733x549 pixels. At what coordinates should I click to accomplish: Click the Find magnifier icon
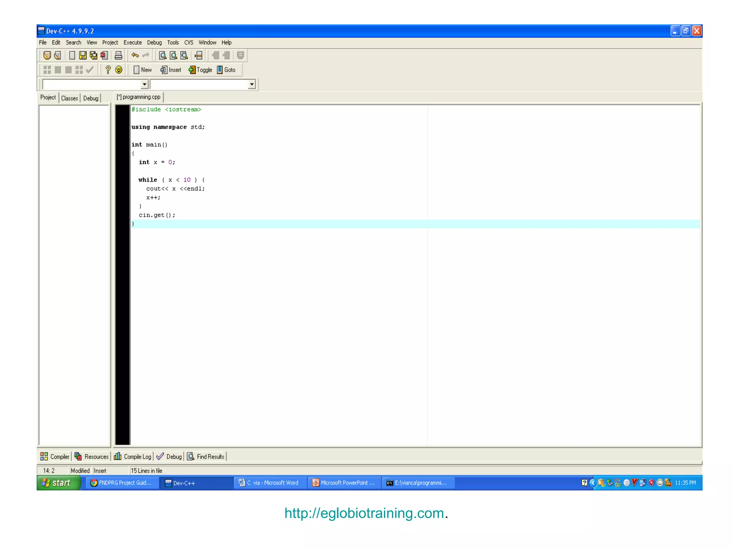pyautogui.click(x=162, y=55)
